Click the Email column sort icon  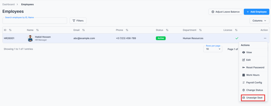(x=83, y=30)
